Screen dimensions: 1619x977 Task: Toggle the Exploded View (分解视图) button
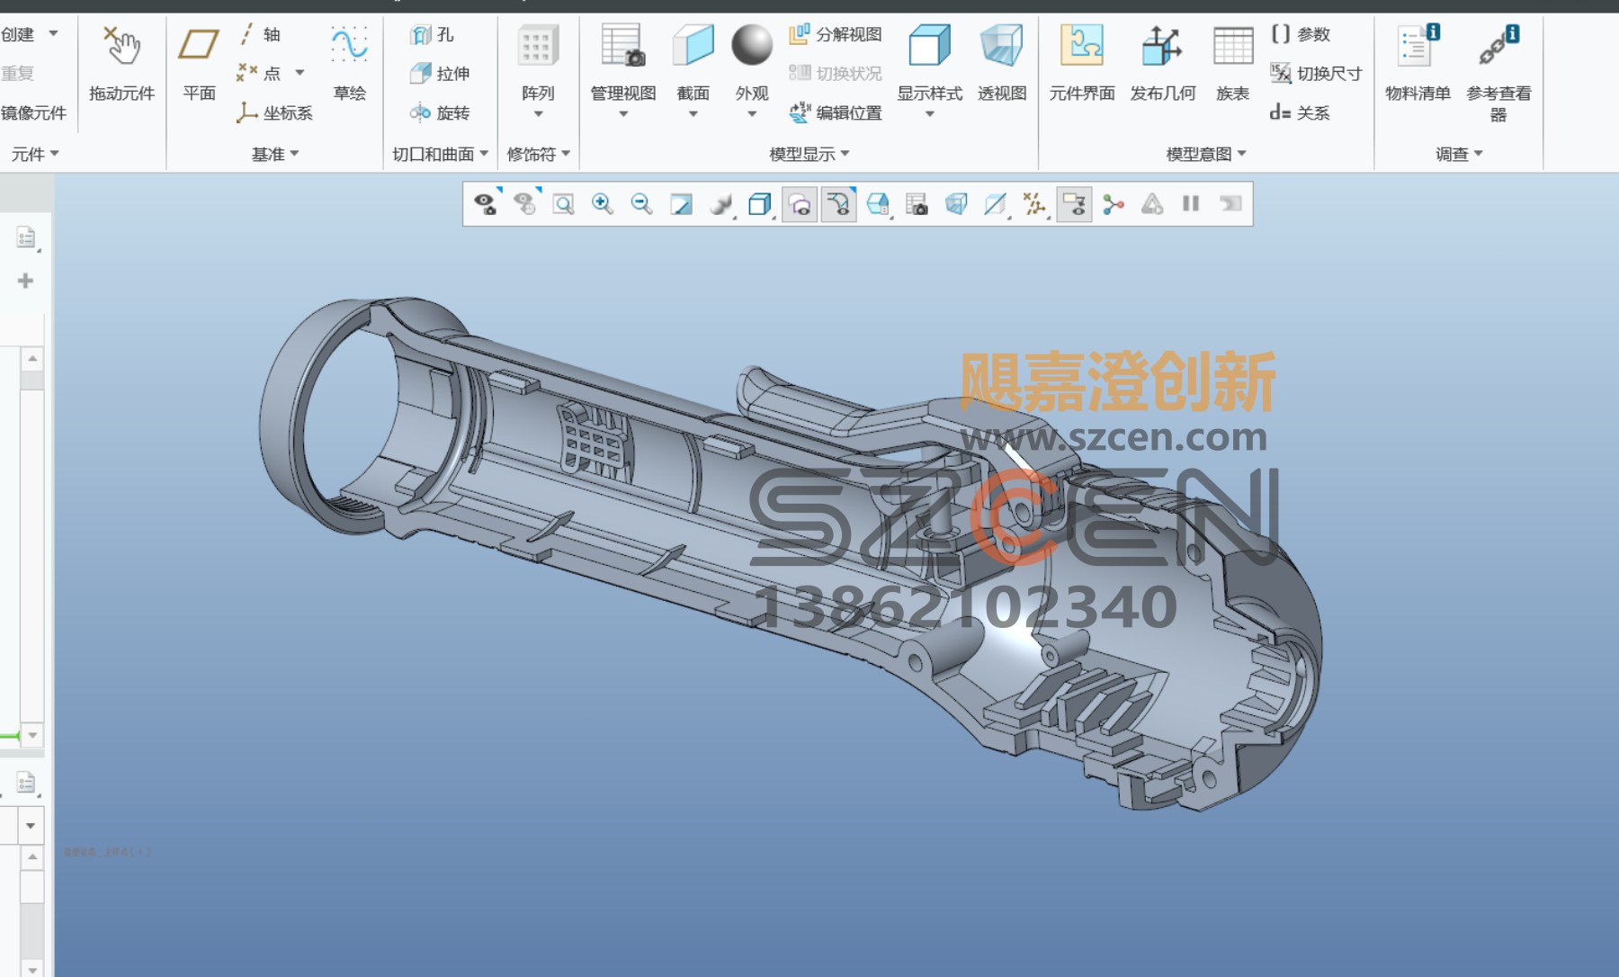(835, 34)
